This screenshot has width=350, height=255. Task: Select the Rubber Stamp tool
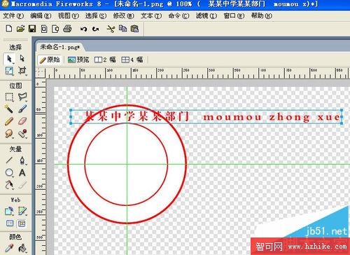pyautogui.click(x=22, y=134)
